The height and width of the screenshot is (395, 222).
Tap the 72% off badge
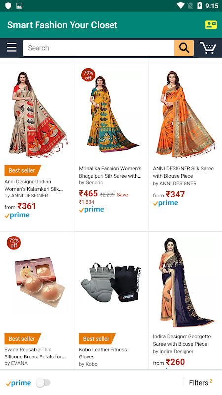pyautogui.click(x=14, y=243)
